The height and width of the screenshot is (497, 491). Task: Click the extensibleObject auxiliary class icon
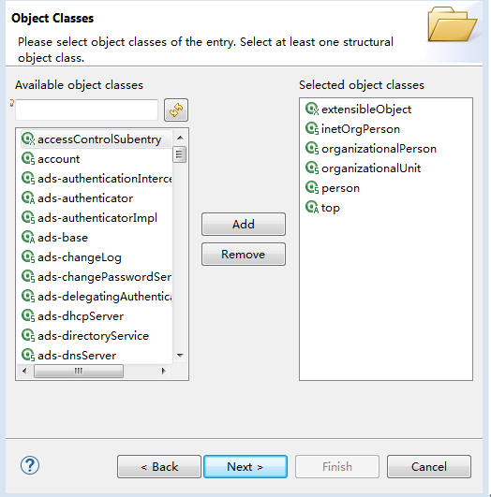click(312, 109)
